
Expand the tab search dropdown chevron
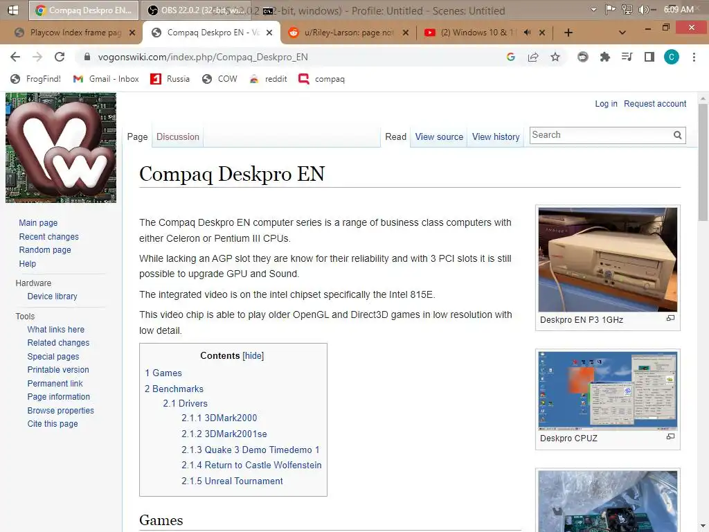click(622, 33)
